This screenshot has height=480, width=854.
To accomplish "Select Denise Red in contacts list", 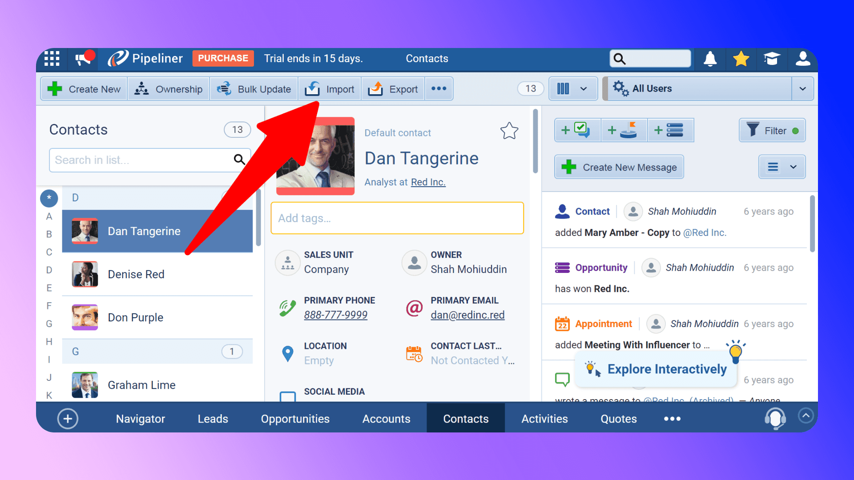I will (x=157, y=274).
